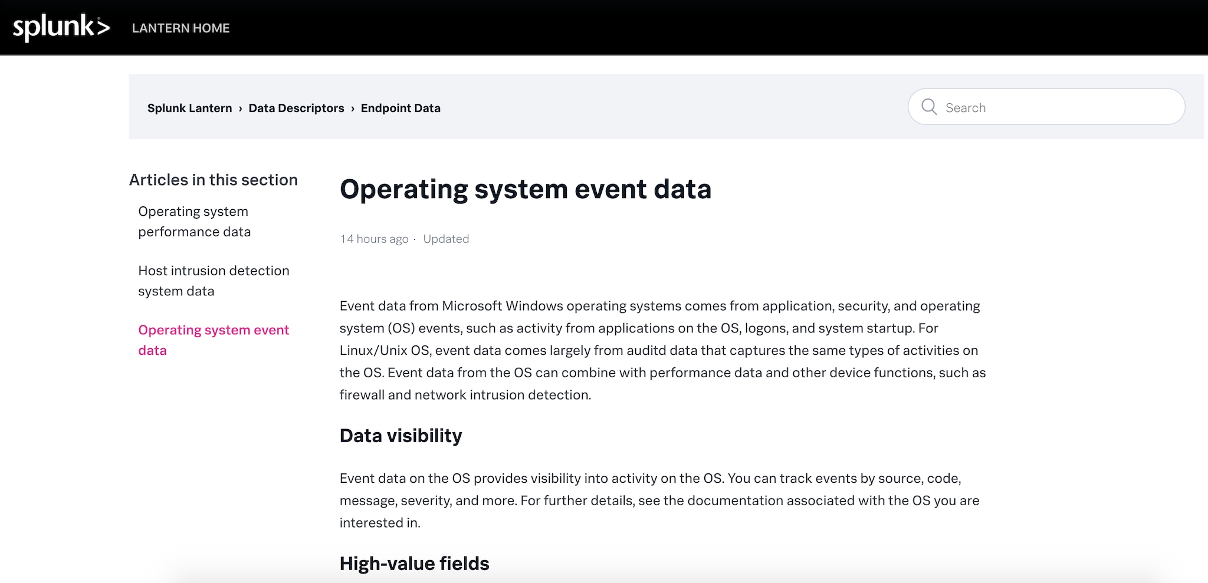Go to Splunk Lantern breadcrumb
This screenshot has width=1208, height=583.
189,108
